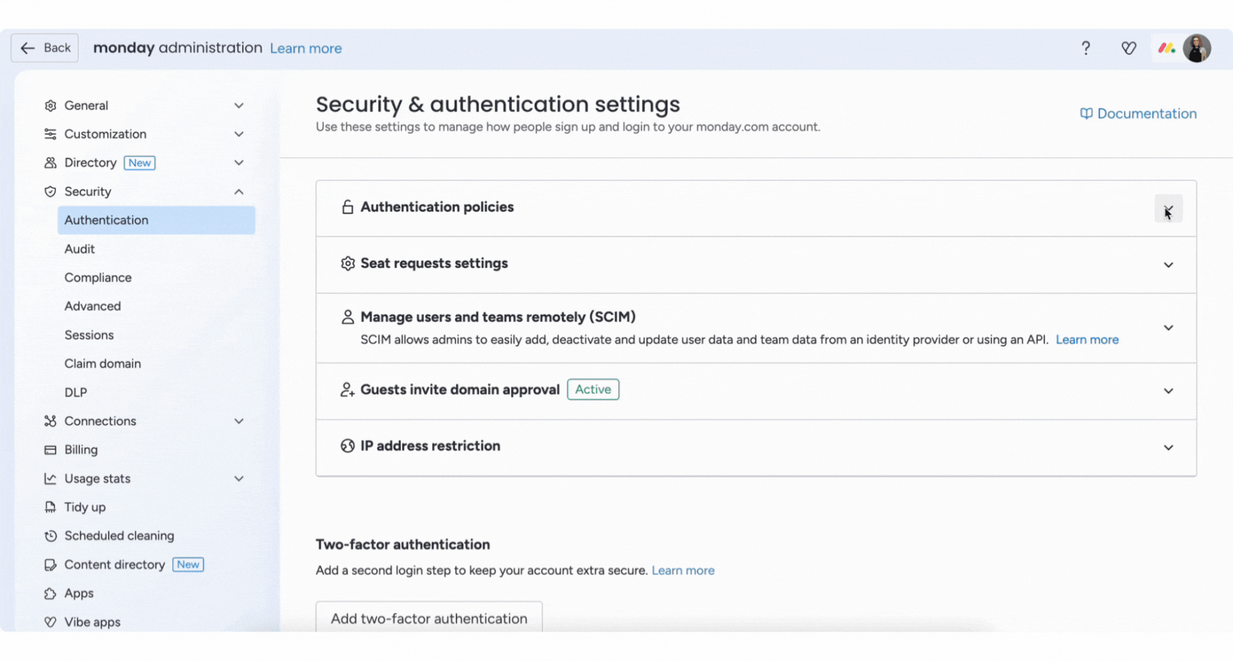Open Scheduled cleaning in the sidebar
The image size is (1233, 661).
coord(119,536)
